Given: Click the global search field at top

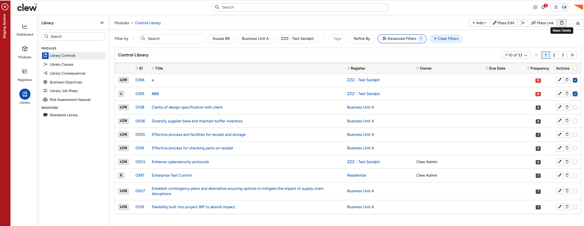Looking at the screenshot, I should tap(300, 7).
